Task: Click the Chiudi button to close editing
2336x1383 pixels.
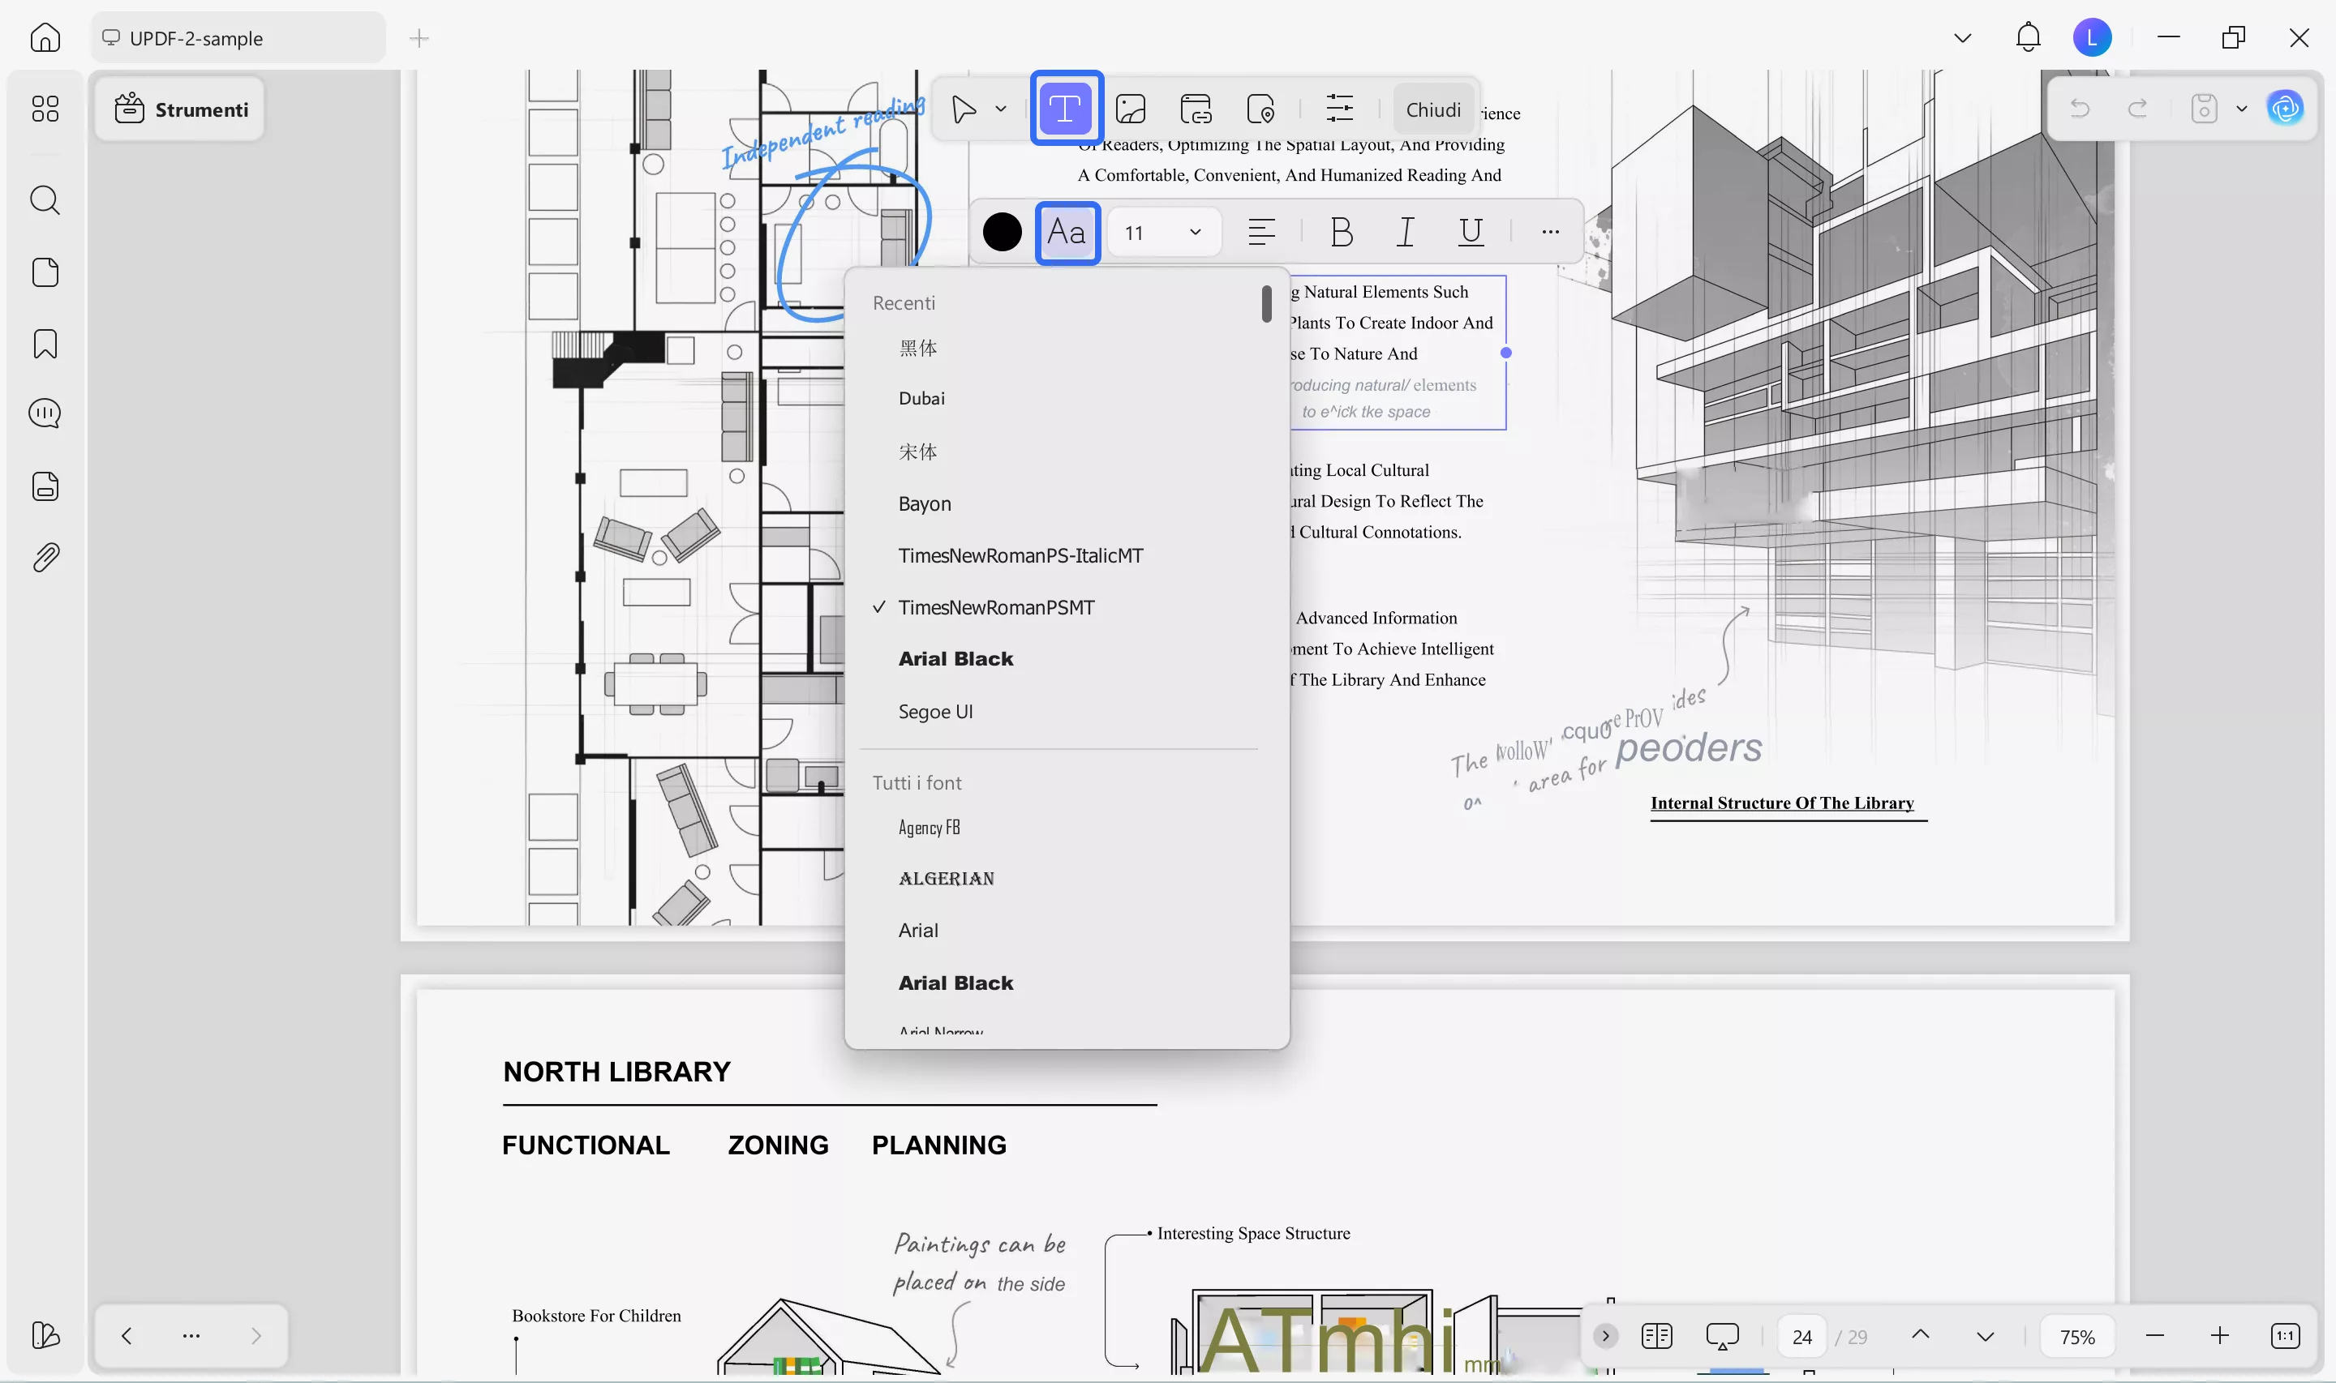Action: tap(1432, 109)
